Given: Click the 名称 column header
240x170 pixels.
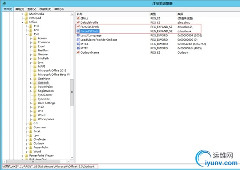Looking at the screenshot, I should pos(112,14).
